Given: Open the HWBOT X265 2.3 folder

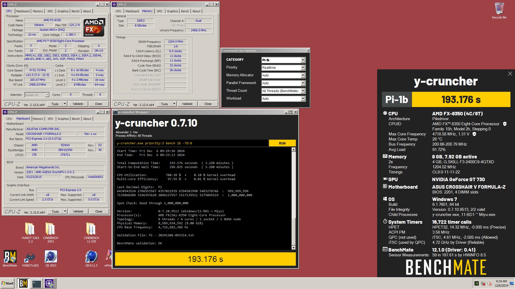Looking at the screenshot, I should [x=30, y=232].
